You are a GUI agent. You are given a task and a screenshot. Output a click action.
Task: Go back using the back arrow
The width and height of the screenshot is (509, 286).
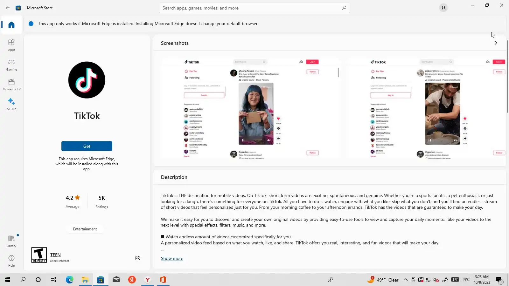(8, 8)
